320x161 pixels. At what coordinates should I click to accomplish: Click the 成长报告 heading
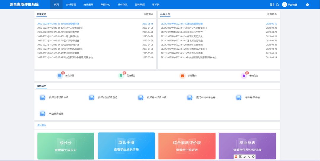41,125
